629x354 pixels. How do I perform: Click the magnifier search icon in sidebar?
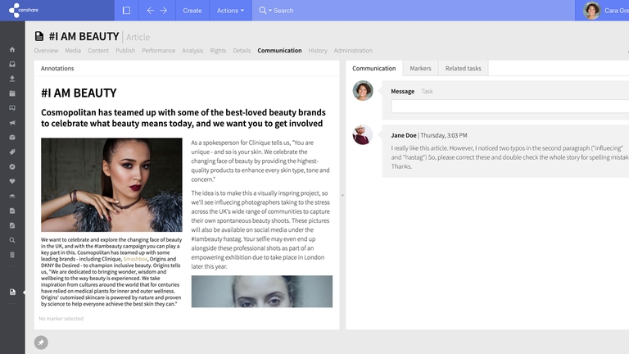12,240
